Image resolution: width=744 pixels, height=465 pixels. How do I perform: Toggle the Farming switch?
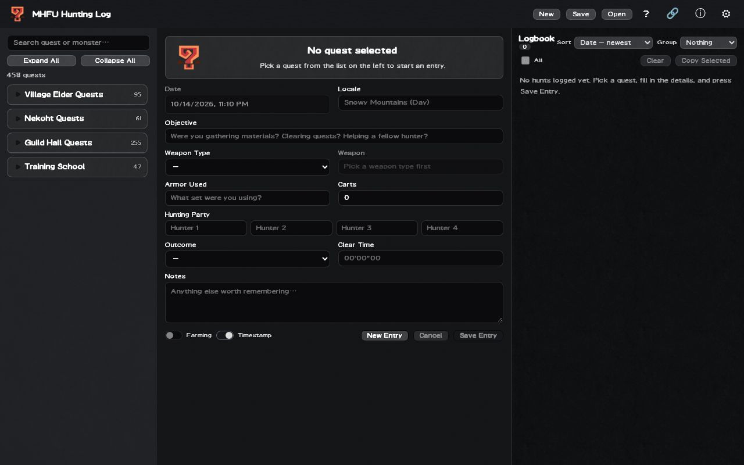[173, 335]
